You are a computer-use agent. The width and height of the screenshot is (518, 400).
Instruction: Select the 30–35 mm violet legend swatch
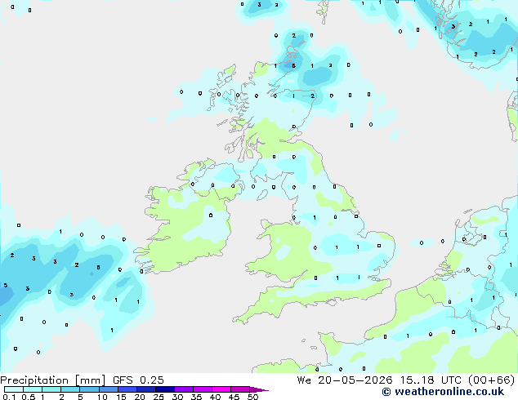coord(184,389)
